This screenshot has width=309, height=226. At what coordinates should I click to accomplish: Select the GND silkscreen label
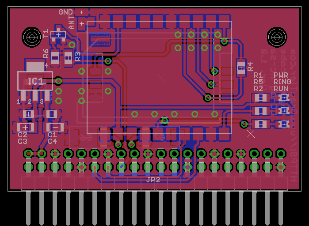tap(65, 12)
